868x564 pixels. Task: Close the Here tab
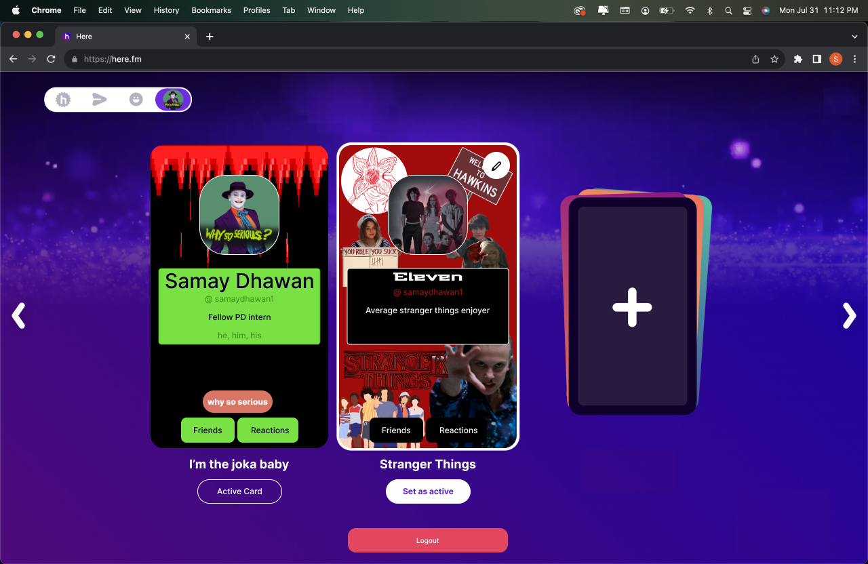(187, 37)
